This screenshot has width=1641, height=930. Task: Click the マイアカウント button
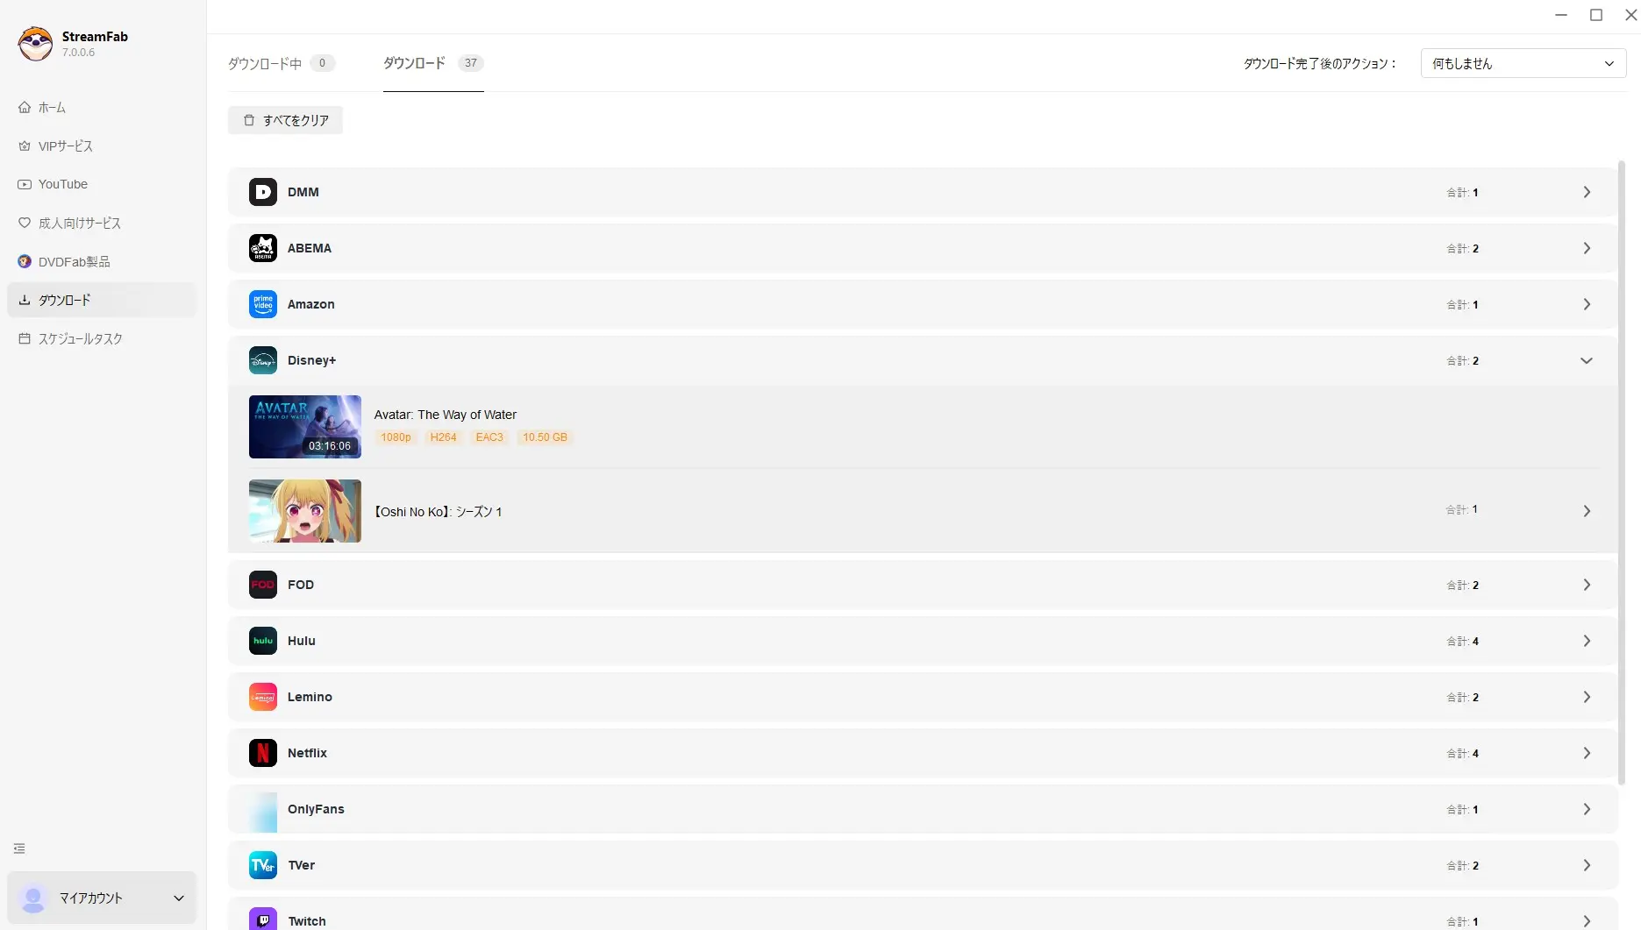102,898
